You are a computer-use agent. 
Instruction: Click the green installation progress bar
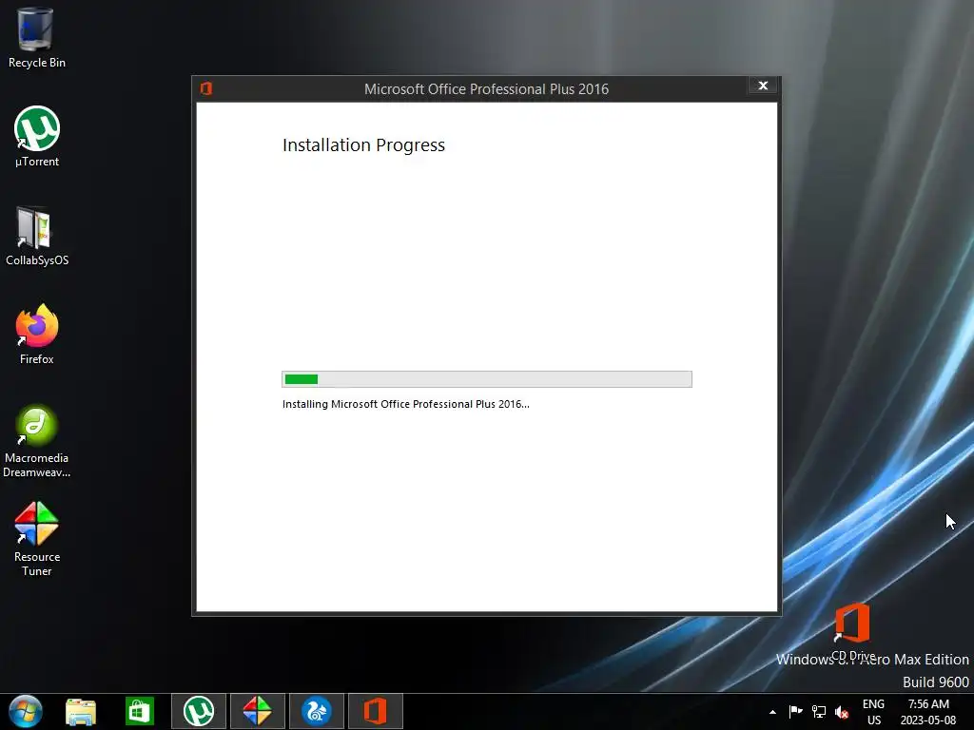pos(487,379)
